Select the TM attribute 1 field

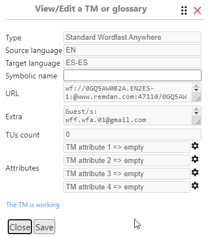tap(127, 147)
